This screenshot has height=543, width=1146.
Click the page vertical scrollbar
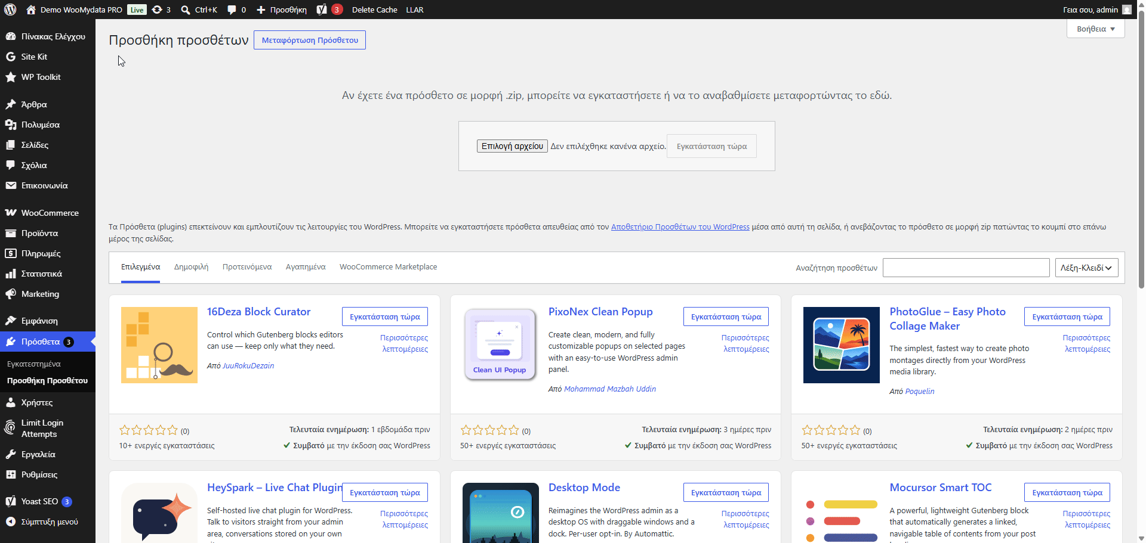tap(1141, 149)
